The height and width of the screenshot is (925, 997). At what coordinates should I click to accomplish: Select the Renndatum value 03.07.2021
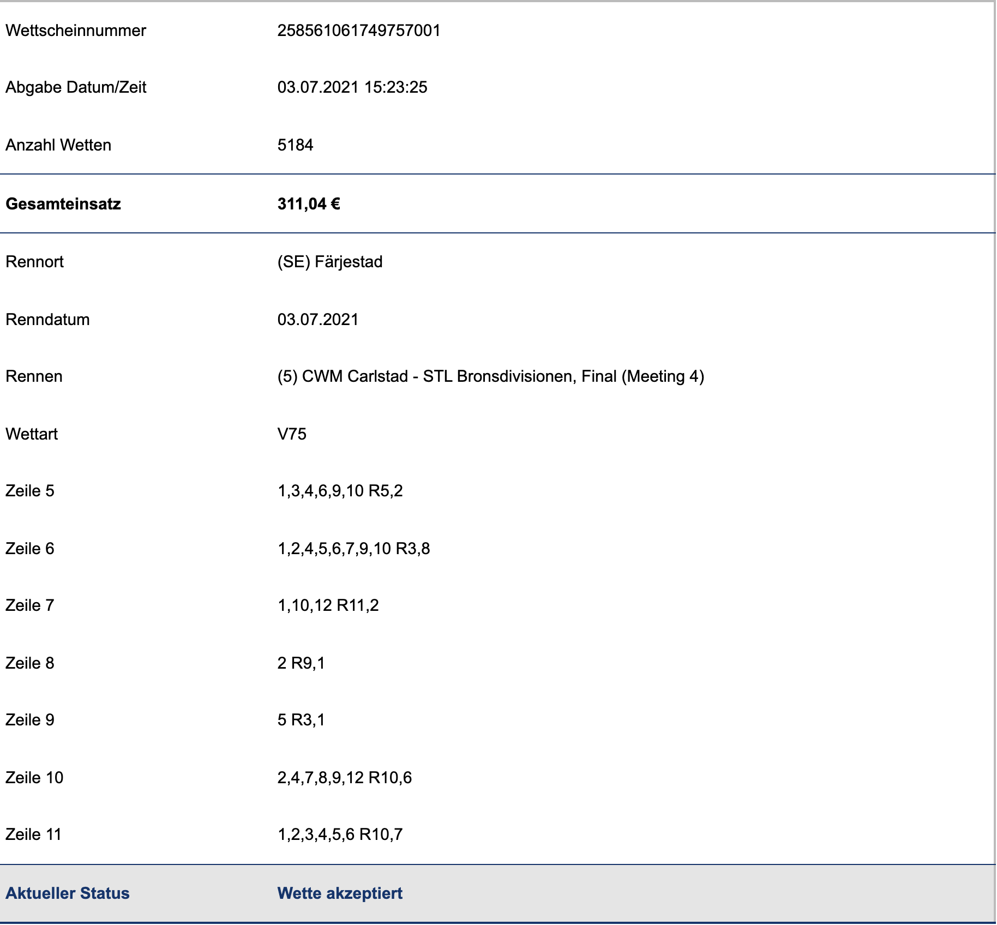318,320
